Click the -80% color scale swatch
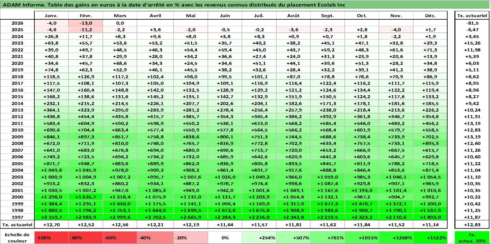491x244 pixels. pyautogui.click(x=86, y=238)
